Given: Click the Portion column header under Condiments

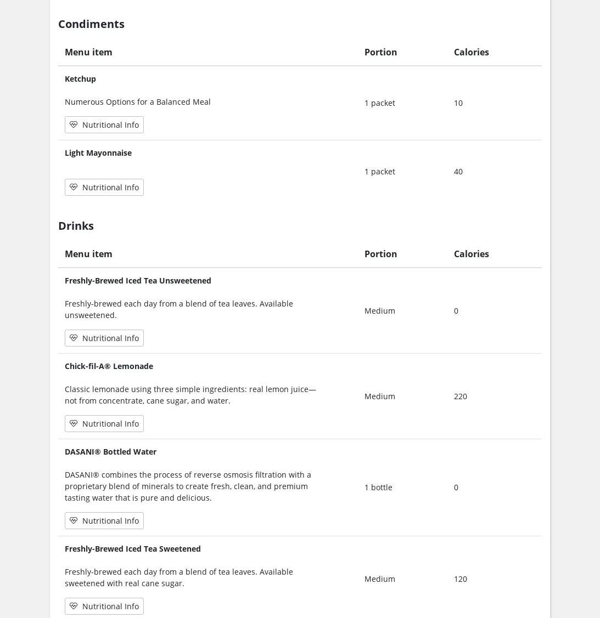Looking at the screenshot, I should pyautogui.click(x=380, y=52).
